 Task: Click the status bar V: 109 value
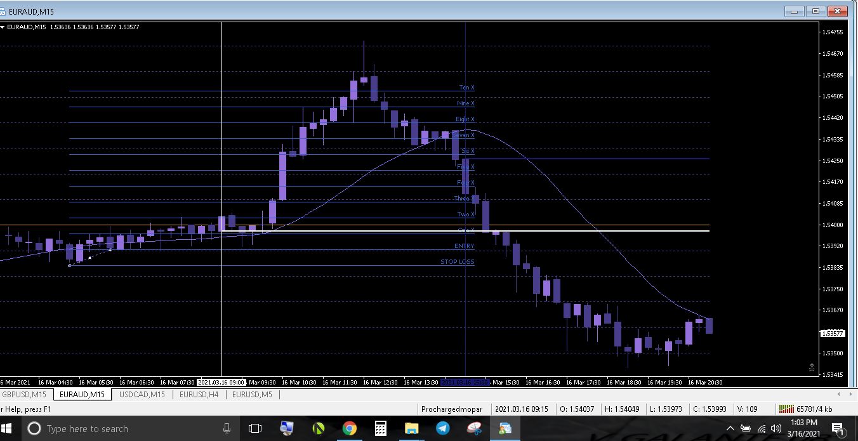(x=748, y=409)
